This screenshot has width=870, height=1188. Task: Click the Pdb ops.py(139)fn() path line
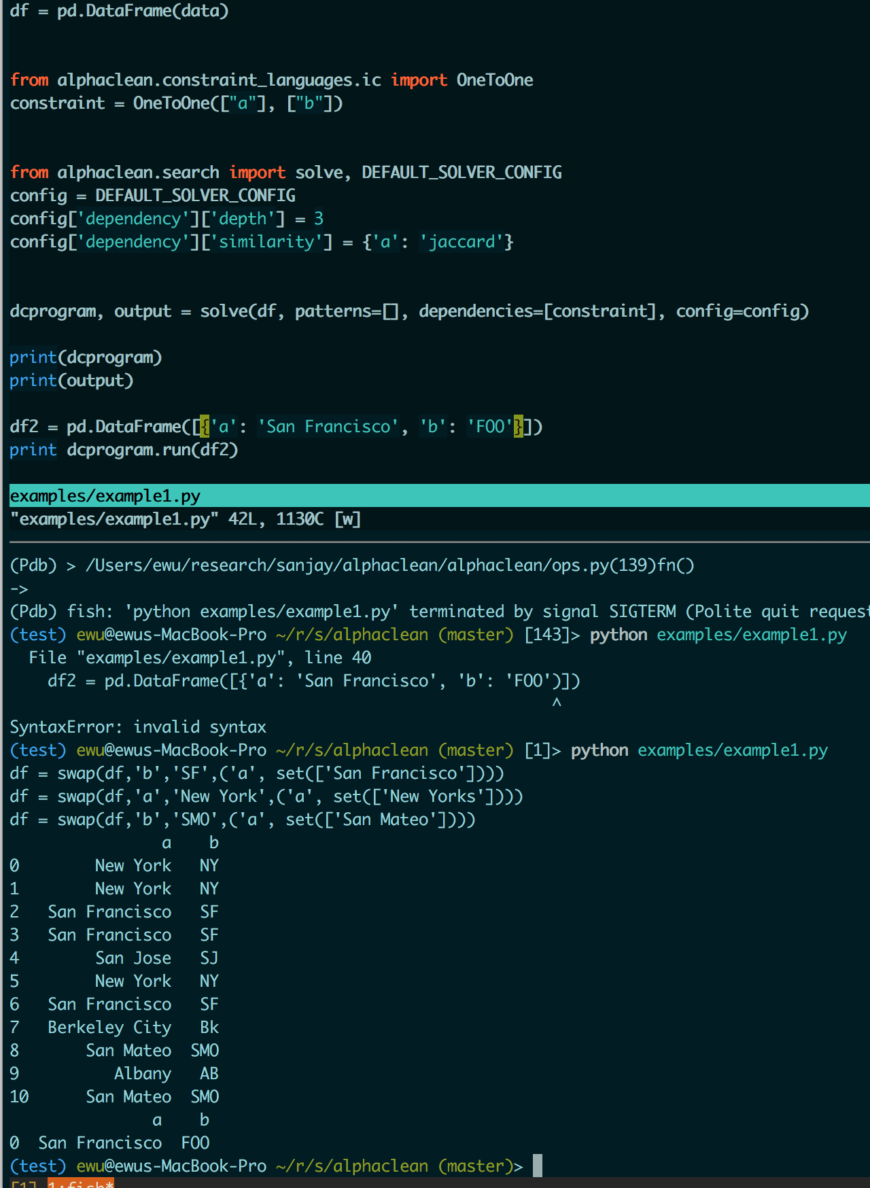tap(352, 565)
